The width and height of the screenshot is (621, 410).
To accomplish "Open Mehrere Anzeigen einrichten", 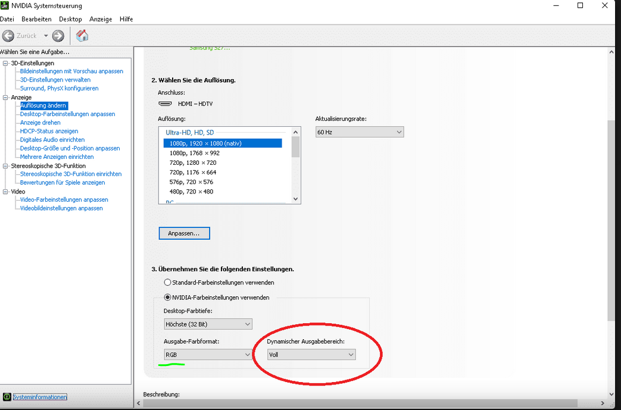I will coord(57,157).
